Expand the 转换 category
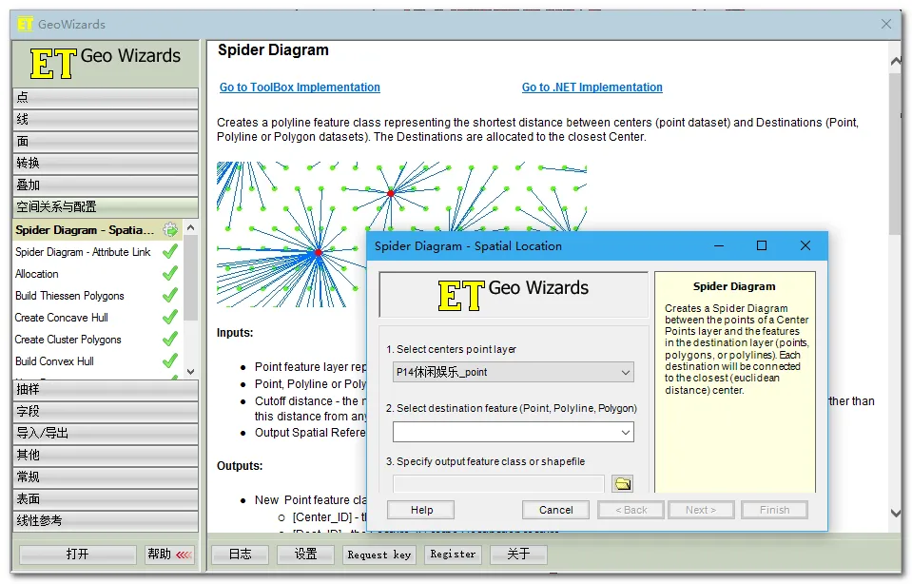 click(106, 163)
